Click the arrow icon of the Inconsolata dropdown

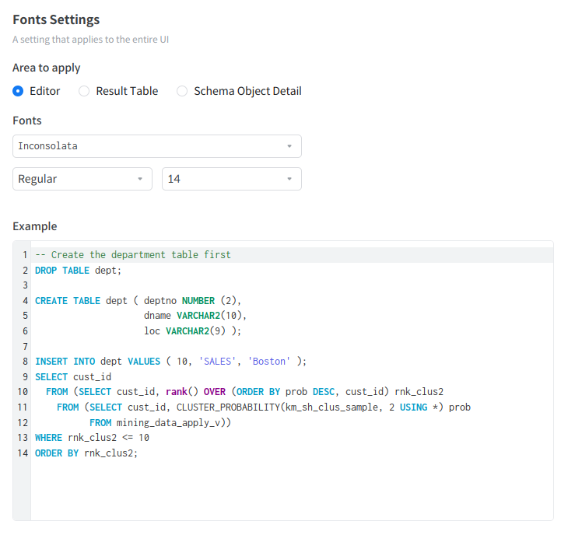point(289,146)
